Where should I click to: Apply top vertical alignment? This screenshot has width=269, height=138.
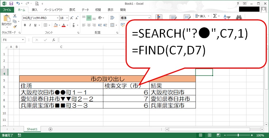(84, 18)
